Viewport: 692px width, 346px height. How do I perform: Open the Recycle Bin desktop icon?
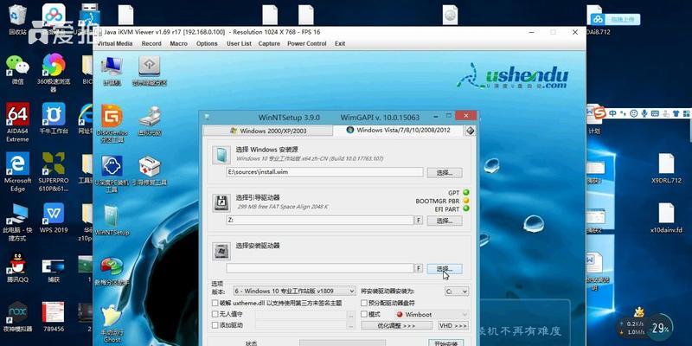coord(17,17)
